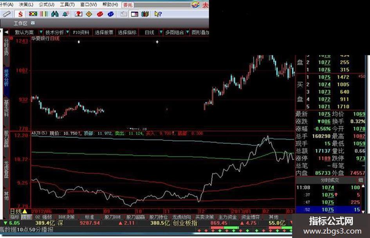Click 分时成交 panel header
Image resolution: width=370 pixels, height=238 pixels.
330,180
